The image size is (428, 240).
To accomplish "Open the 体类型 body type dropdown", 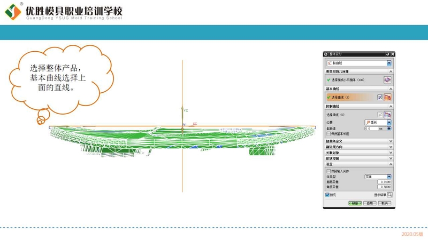I will click(x=389, y=177).
